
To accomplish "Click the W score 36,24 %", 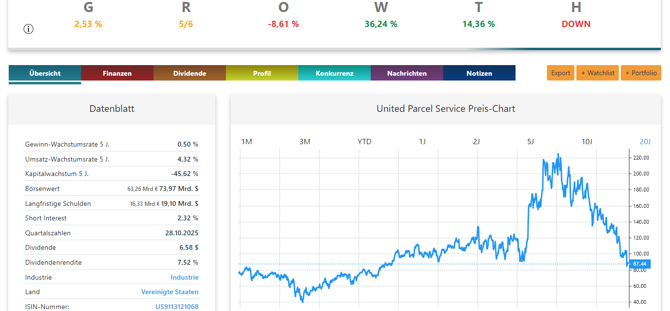I will (381, 24).
